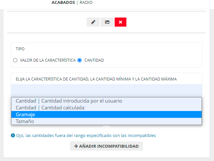Click the ACABADOS header title
The image size is (214, 161).
coord(64,3)
